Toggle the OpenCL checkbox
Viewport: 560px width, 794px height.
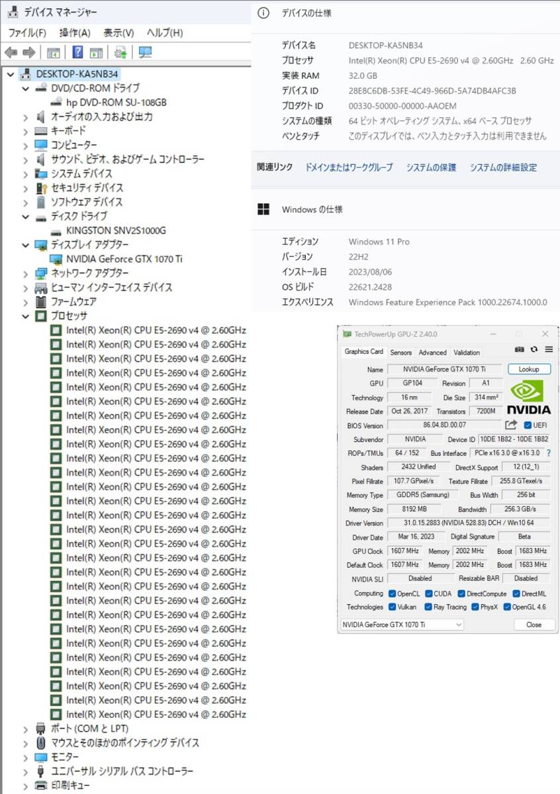click(x=392, y=594)
